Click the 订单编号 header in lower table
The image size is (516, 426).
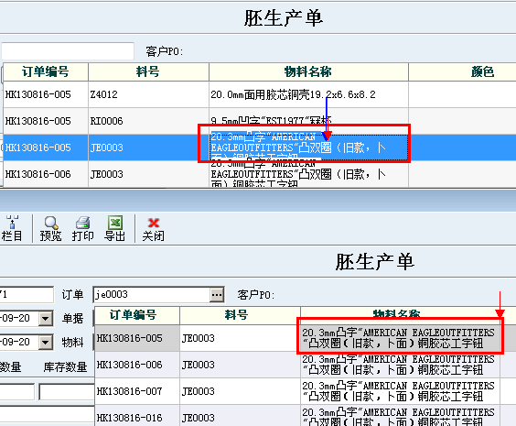pyautogui.click(x=137, y=315)
